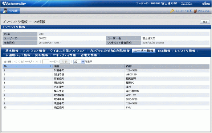This screenshot has width=212, height=133.
Task: Click the ABC01234 value
Action: 132,75
